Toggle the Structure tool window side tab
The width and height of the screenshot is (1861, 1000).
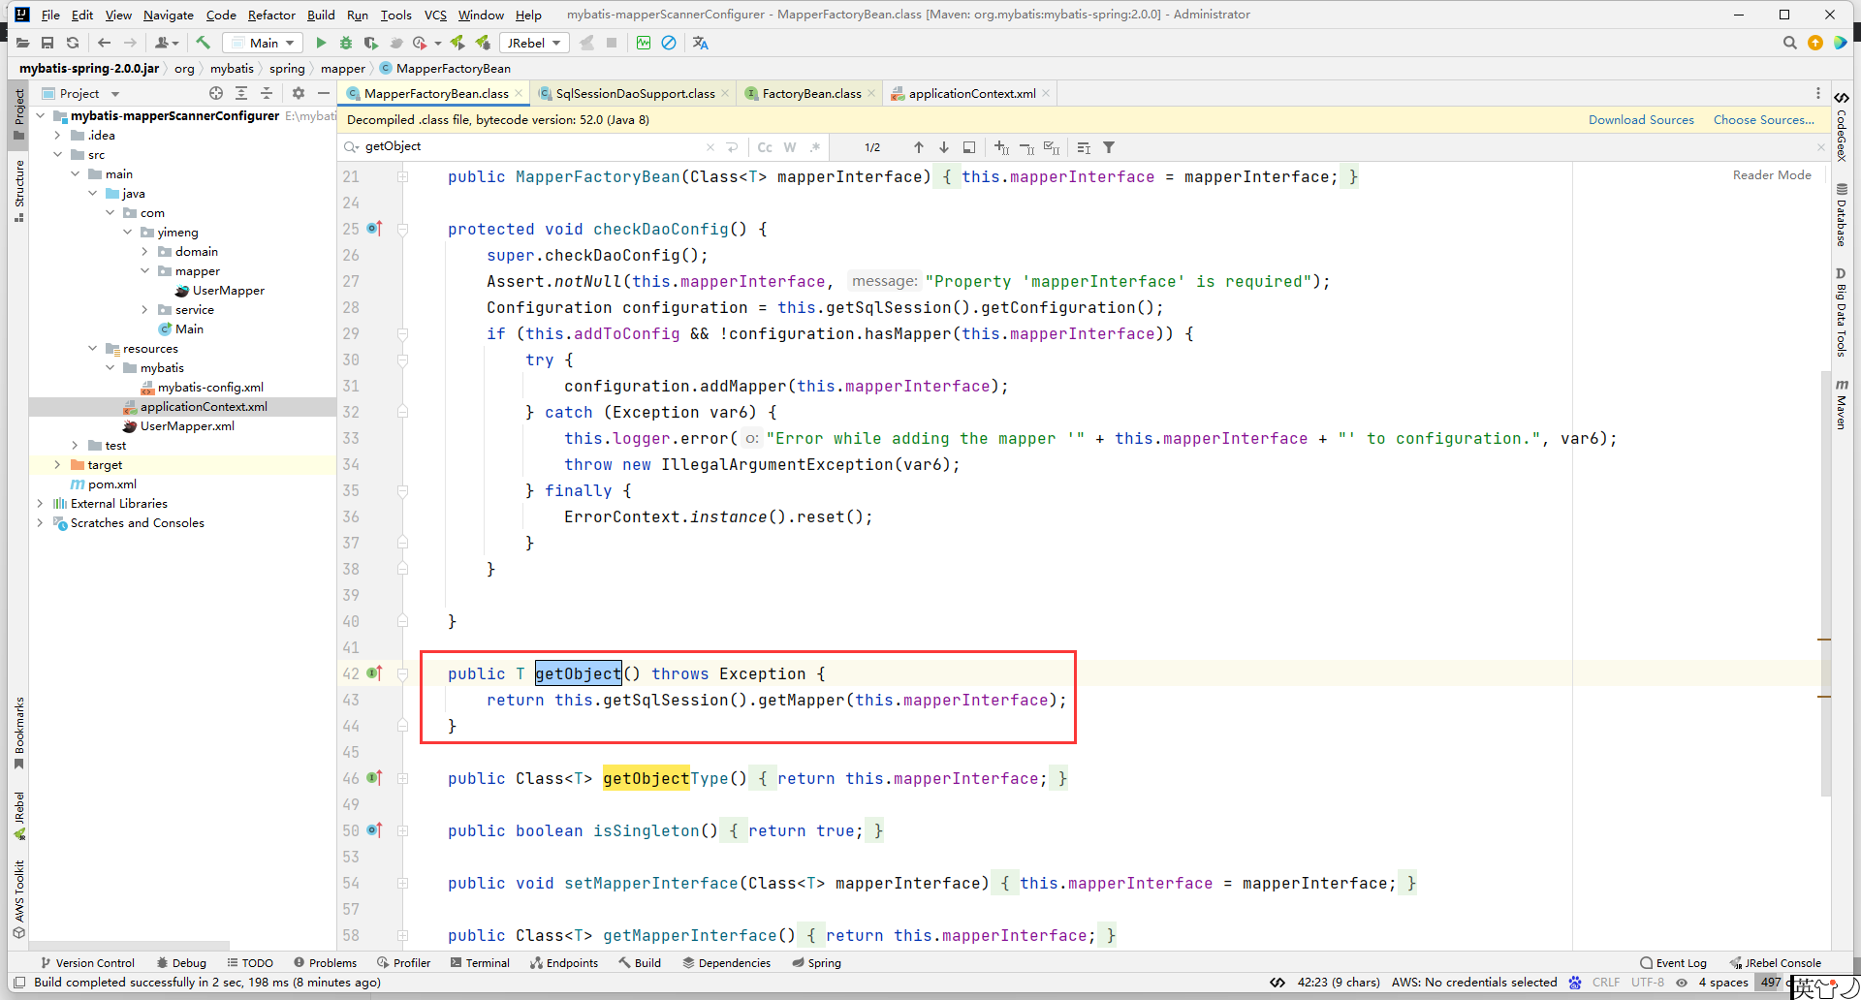click(18, 191)
